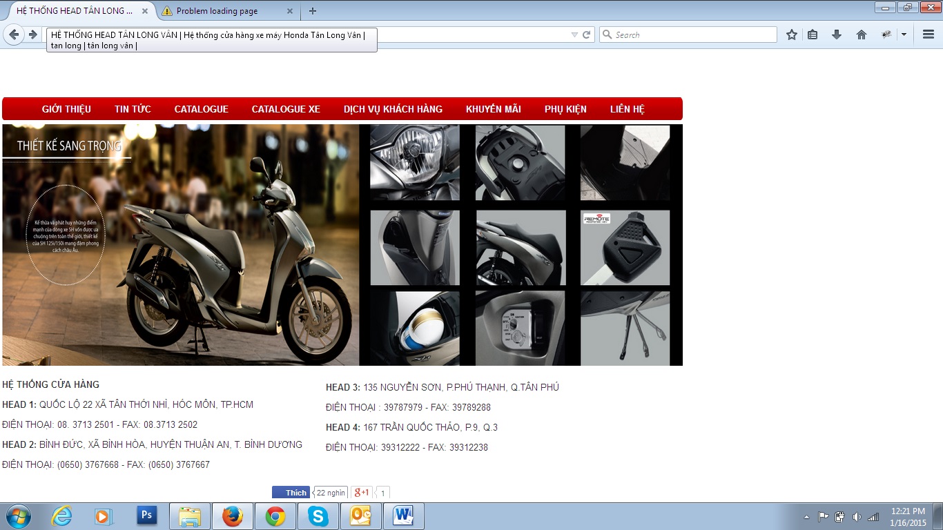Open DỊCH VỤ KHÁCH HÀNG menu item
Viewport: 943px width, 530px height.
pyautogui.click(x=393, y=109)
